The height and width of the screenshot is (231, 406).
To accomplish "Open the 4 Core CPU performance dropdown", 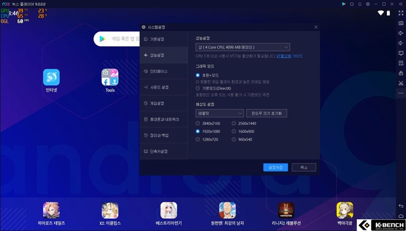I will click(x=242, y=47).
